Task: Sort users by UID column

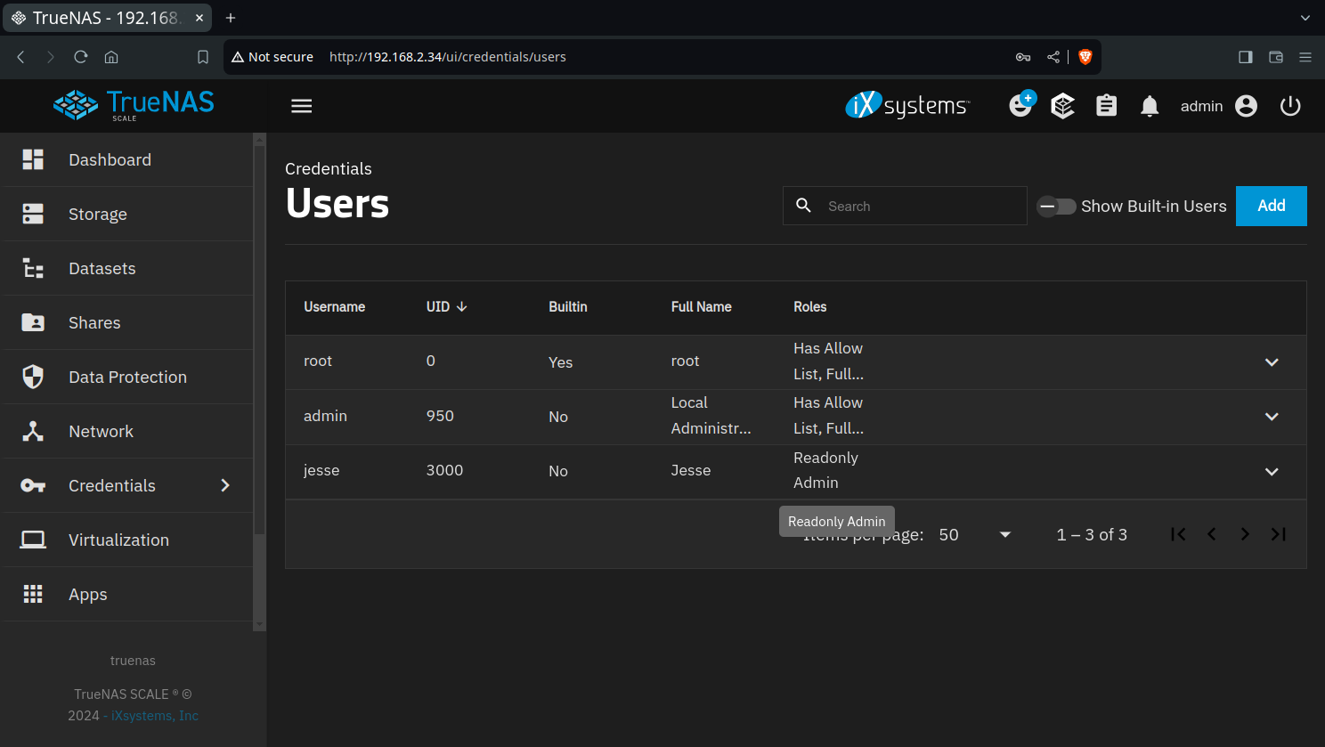Action: point(446,307)
